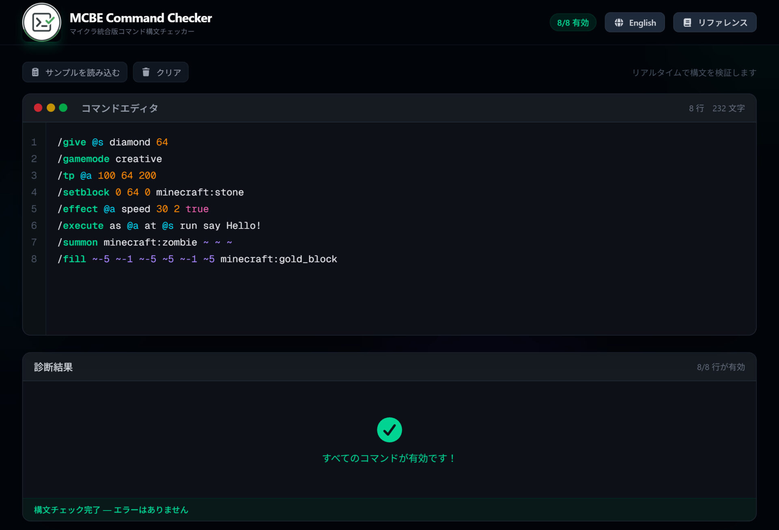This screenshot has width=779, height=530.
Task: Collapse the コマンドエディタ title bar
Action: tap(119, 108)
